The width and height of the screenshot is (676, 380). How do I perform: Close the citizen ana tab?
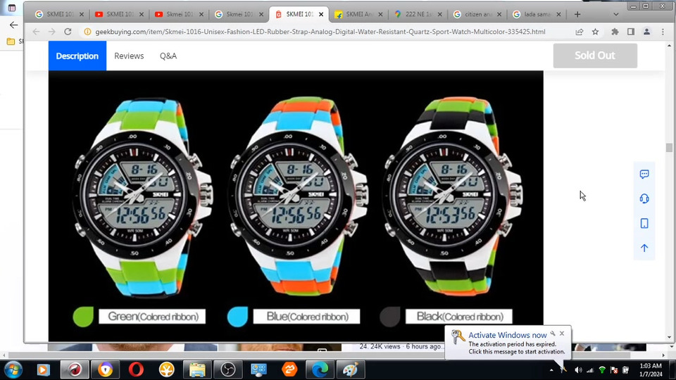coord(499,14)
